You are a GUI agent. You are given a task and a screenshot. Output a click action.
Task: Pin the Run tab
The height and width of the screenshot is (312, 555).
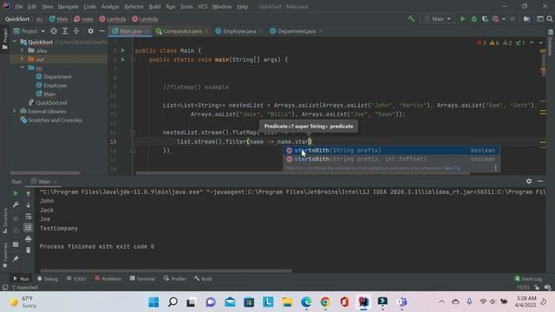pyautogui.click(x=16, y=258)
